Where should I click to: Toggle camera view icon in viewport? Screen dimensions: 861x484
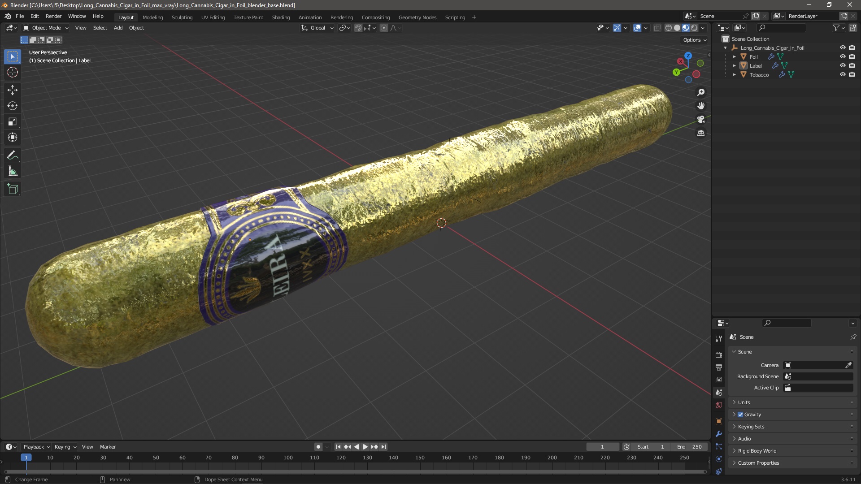point(701,120)
